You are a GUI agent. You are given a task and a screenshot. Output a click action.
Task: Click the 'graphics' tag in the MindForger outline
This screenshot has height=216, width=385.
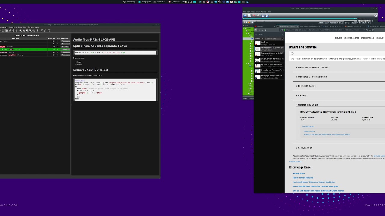pyautogui.click(x=12, y=55)
